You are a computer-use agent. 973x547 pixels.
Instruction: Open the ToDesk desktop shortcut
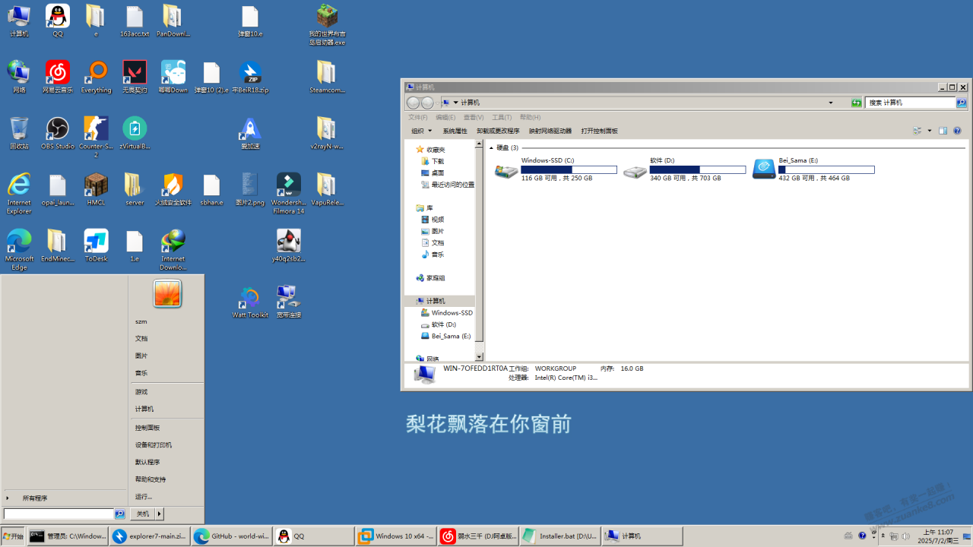[96, 245]
